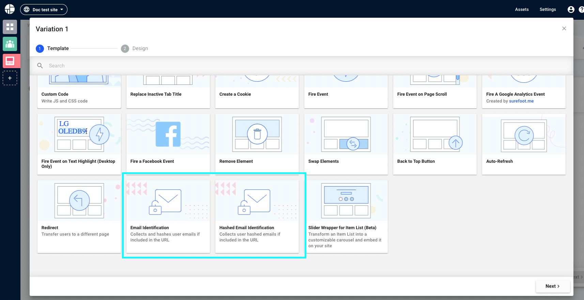
Task: Choose the Fire Event on Page Scroll template
Action: 435,92
